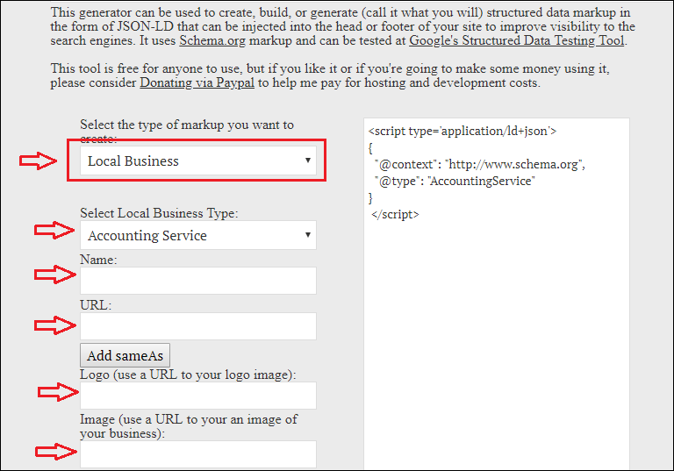This screenshot has width=674, height=471.
Task: Click the red arrow beside Local Business dropdown
Action: pyautogui.click(x=38, y=161)
